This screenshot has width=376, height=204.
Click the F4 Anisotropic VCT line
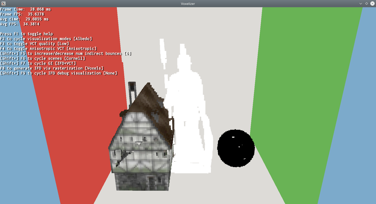[48, 49]
